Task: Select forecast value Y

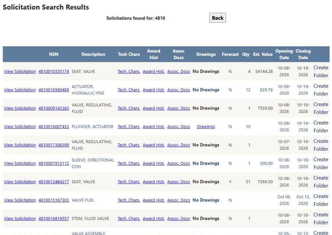Action: pyautogui.click(x=230, y=182)
